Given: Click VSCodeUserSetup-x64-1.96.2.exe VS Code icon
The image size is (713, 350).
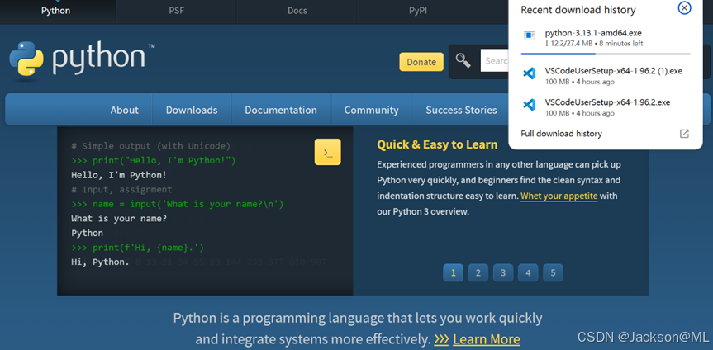Looking at the screenshot, I should (x=530, y=106).
